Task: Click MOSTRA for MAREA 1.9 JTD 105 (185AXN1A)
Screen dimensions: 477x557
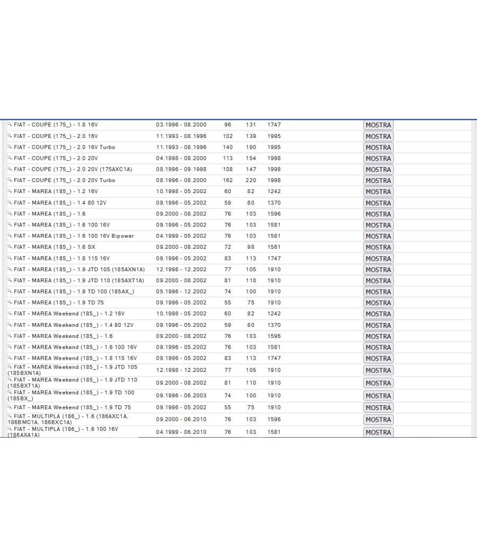Action: tap(378, 269)
